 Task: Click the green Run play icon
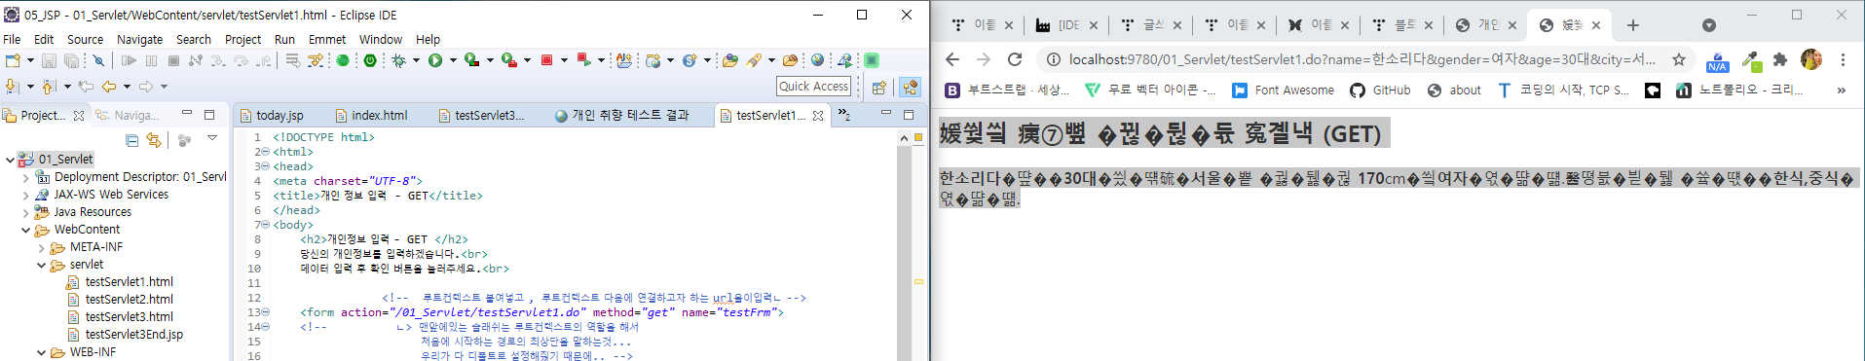[x=435, y=60]
